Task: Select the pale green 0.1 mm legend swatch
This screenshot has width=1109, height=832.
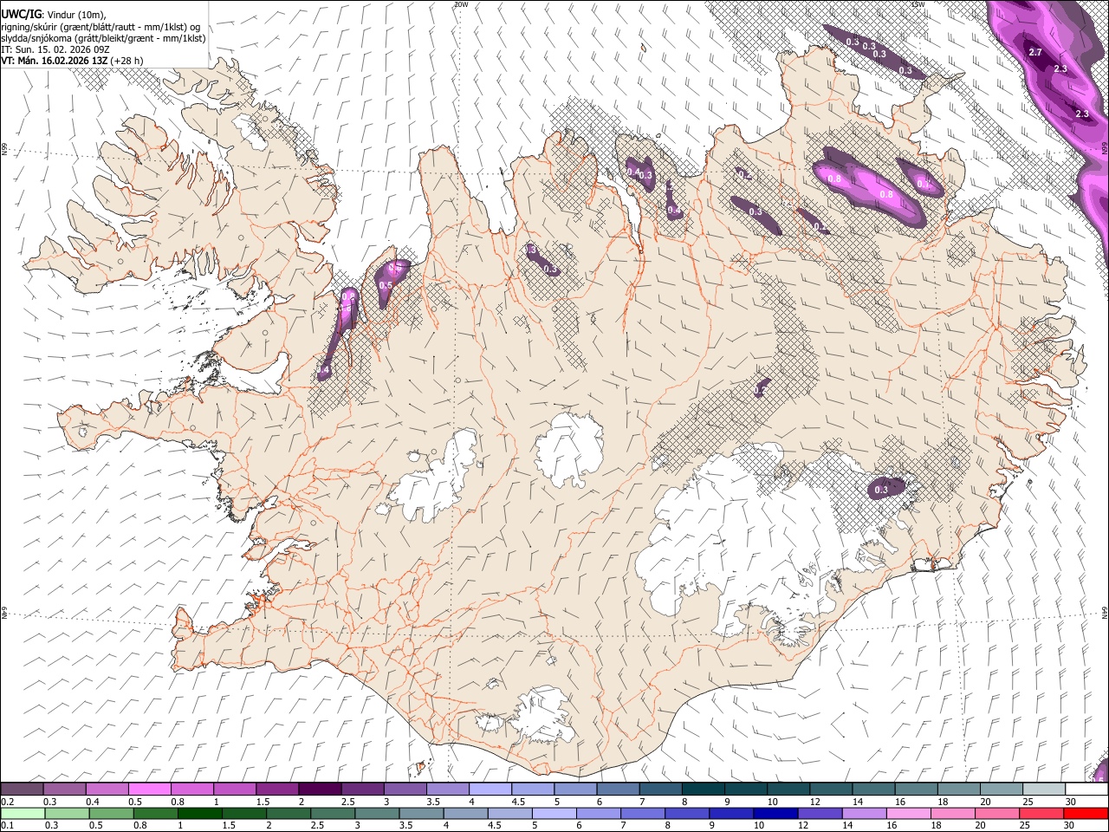Action: tap(23, 814)
